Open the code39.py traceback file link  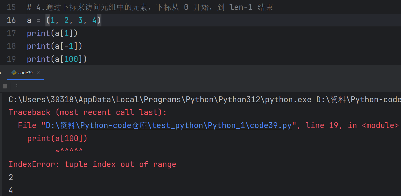(168, 125)
